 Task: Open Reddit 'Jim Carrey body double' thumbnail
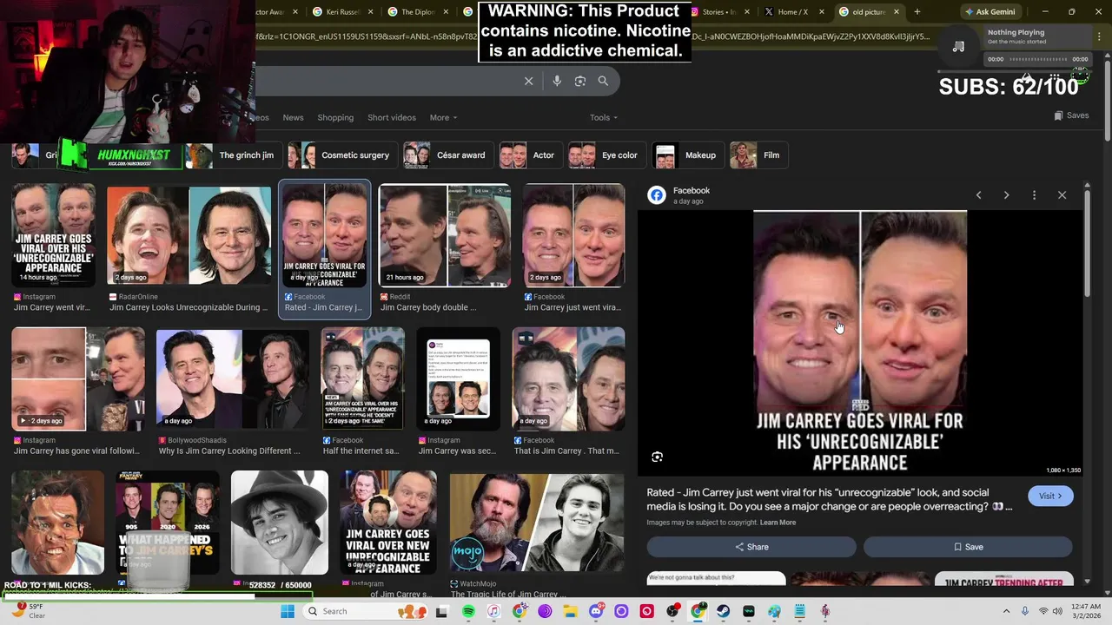click(x=445, y=235)
